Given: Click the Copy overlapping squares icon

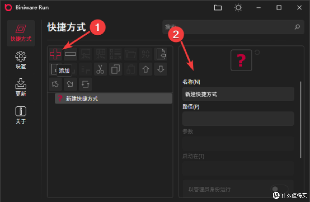Looking at the screenshot, I should 115,69.
